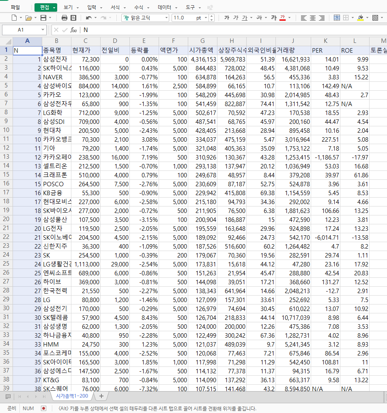The width and height of the screenshot is (387, 413).
Task: Open the 데이터 menu
Action: pyautogui.click(x=164, y=7)
